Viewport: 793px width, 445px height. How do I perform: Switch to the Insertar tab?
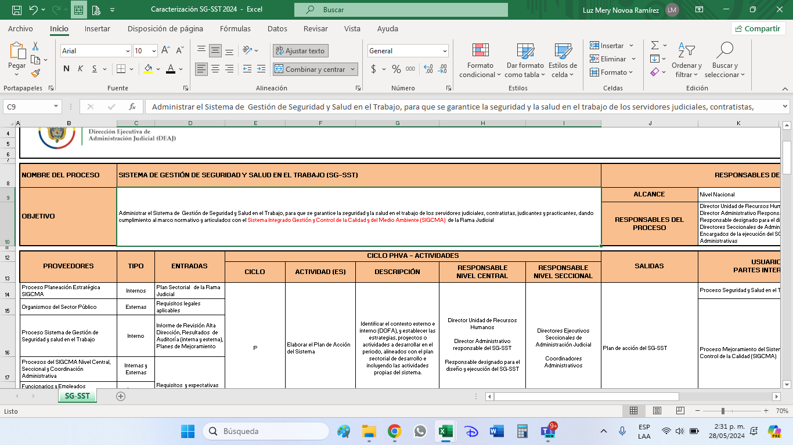coord(98,28)
